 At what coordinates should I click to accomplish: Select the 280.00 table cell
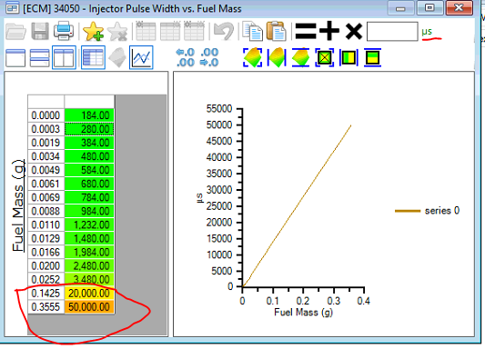[89, 129]
